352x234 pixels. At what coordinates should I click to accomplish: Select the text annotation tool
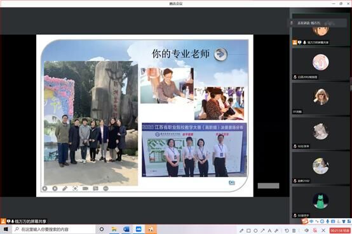pyautogui.click(x=269, y=230)
